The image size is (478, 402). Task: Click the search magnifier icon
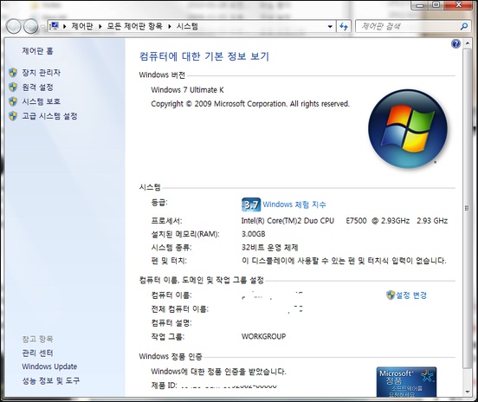pyautogui.click(x=464, y=27)
